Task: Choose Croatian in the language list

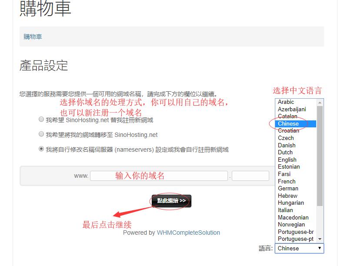Action: point(296,131)
